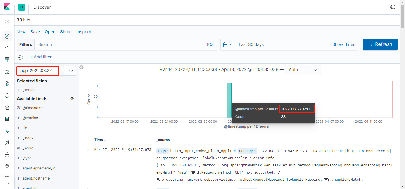Open Canvas icon in sidebar

click(x=7, y=72)
